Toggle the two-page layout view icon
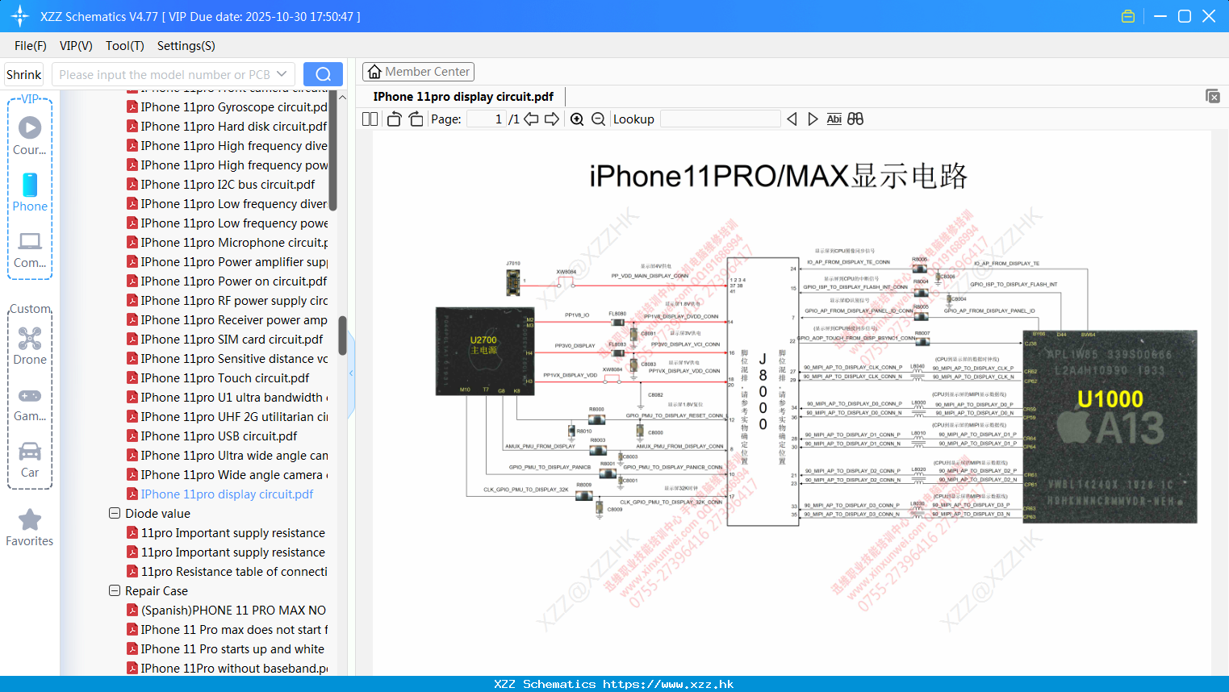Screen dimensions: 1229x692 point(370,119)
